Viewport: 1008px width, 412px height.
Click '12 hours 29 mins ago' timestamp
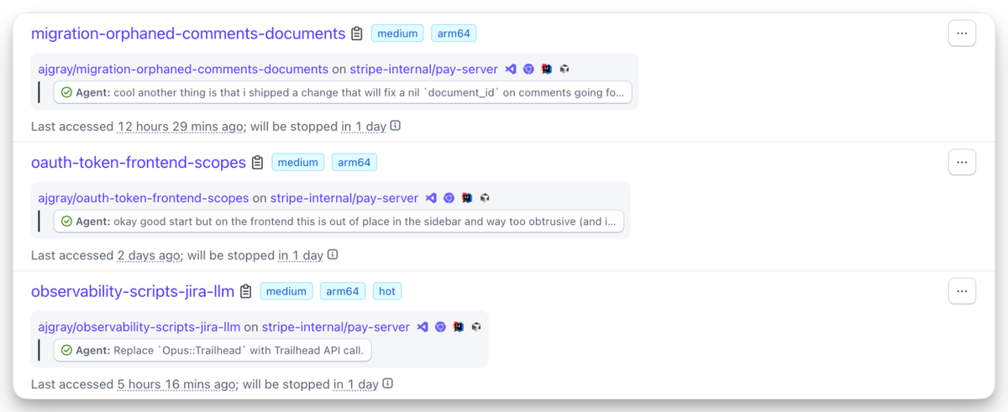[181, 127]
